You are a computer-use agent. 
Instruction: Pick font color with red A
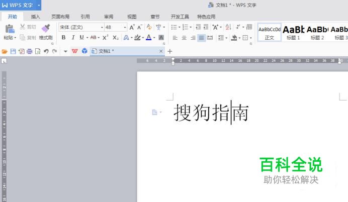(149, 38)
